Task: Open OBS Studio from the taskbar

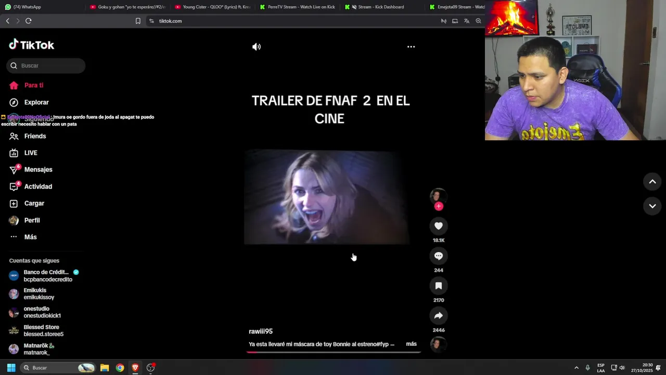Action: pyautogui.click(x=151, y=368)
